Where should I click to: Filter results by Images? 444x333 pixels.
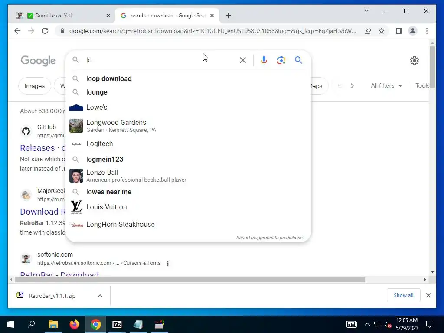point(35,86)
